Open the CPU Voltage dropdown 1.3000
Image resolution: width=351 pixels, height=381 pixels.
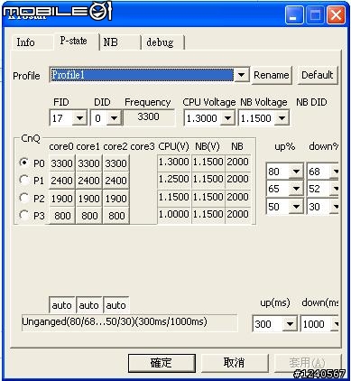227,118
